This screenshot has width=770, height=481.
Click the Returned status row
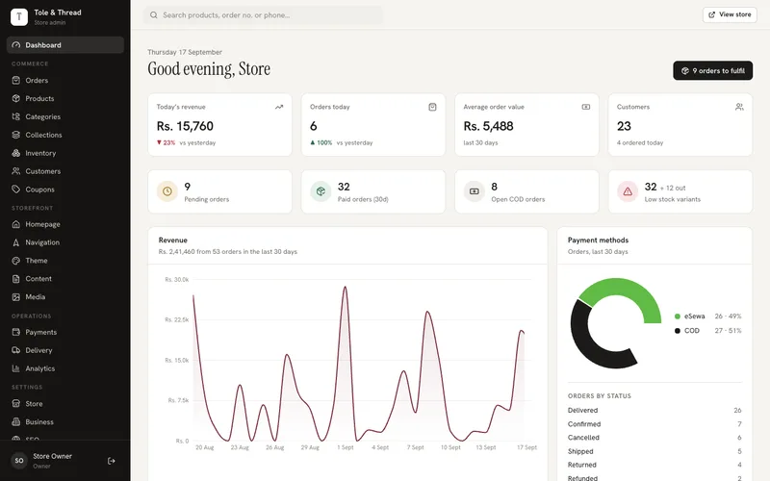[x=654, y=465]
